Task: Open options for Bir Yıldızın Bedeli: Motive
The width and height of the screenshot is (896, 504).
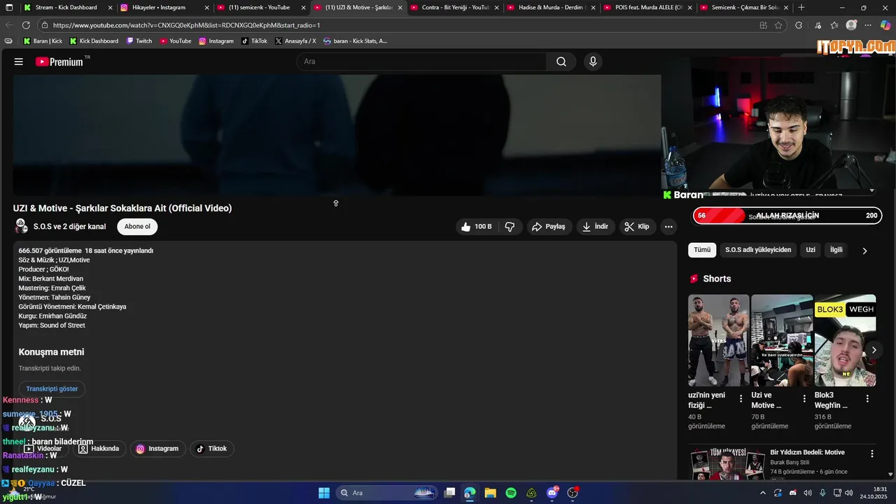Action: point(872,454)
